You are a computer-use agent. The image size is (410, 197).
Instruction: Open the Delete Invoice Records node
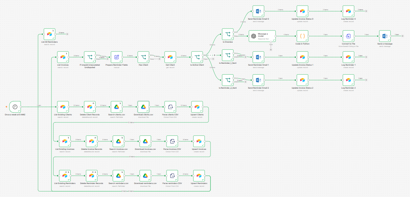coord(92,141)
